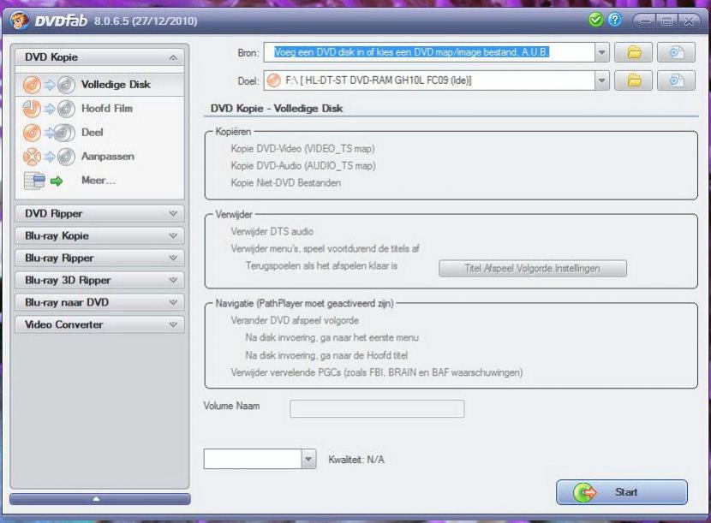Click the Start button
The width and height of the screenshot is (711, 523).
622,492
